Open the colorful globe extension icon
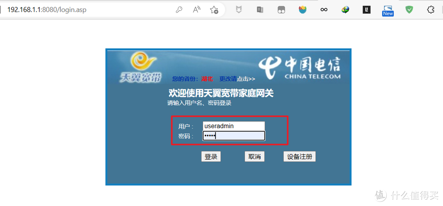This screenshot has width=443, height=206. click(303, 10)
